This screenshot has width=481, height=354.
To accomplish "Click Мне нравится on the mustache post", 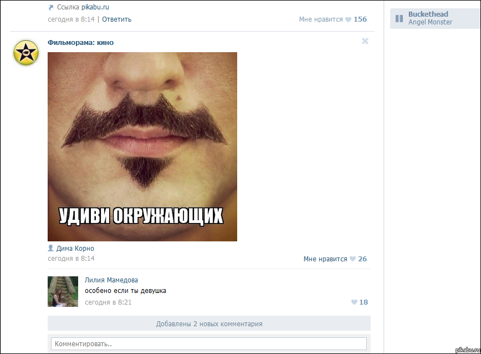I will click(x=325, y=259).
